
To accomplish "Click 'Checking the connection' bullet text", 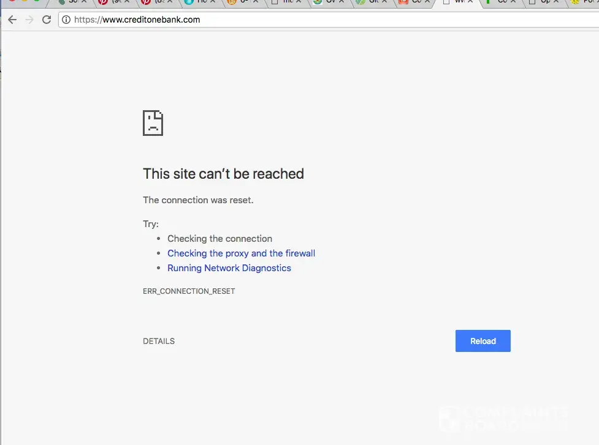I will tap(219, 239).
